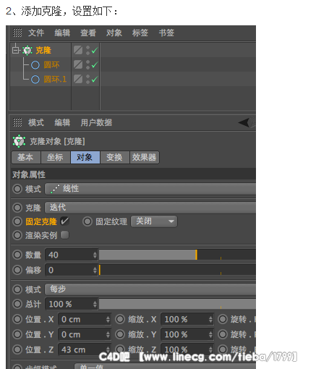
Task: Click the 偏移 value field
Action: click(69, 270)
